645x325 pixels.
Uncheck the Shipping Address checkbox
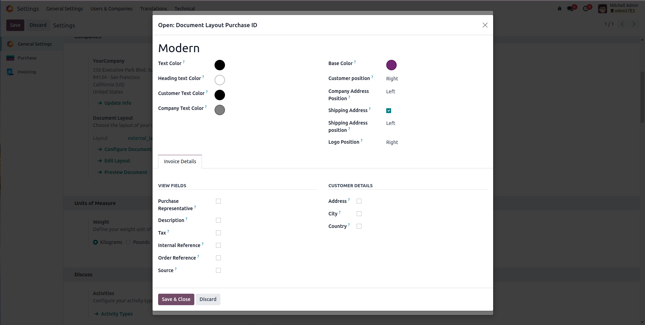pyautogui.click(x=389, y=111)
